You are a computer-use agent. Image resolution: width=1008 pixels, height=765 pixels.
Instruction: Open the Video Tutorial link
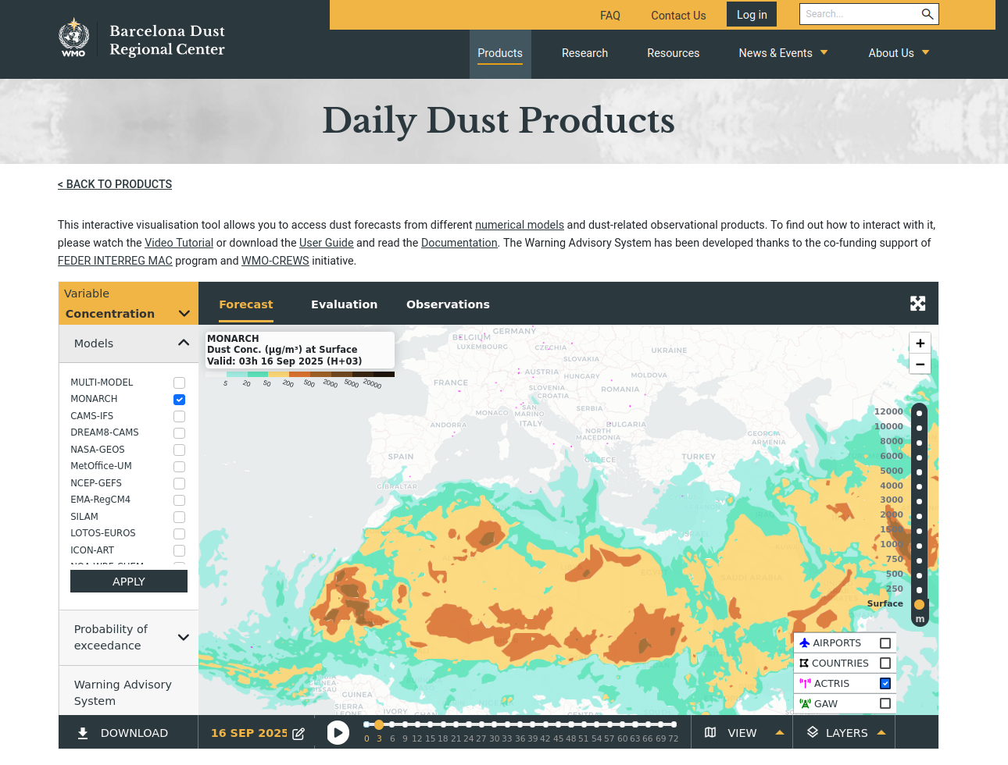179,243
